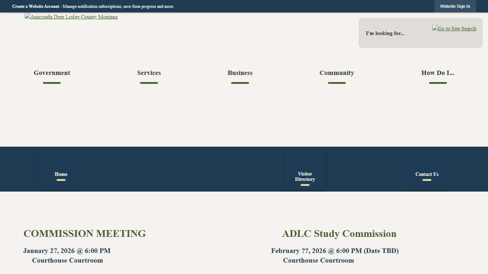The height and width of the screenshot is (274, 488).
Task: Click the Website Sign In button
Action: (x=455, y=6)
